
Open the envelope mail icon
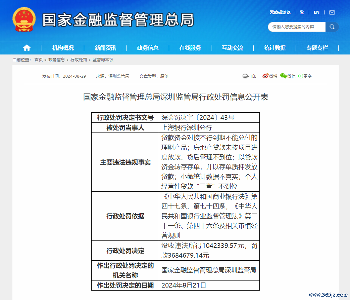(332, 12)
